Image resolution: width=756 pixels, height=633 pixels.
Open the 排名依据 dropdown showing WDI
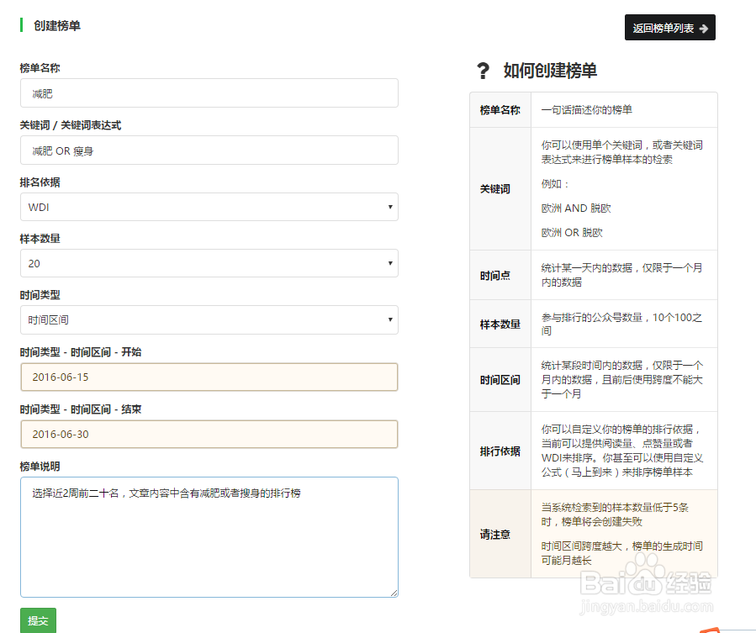pos(209,207)
